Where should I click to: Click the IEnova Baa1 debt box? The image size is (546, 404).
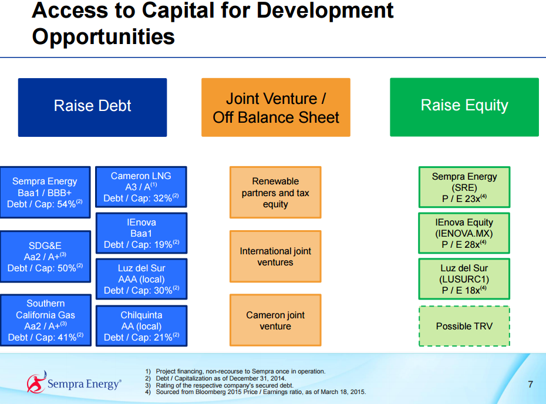tap(141, 233)
